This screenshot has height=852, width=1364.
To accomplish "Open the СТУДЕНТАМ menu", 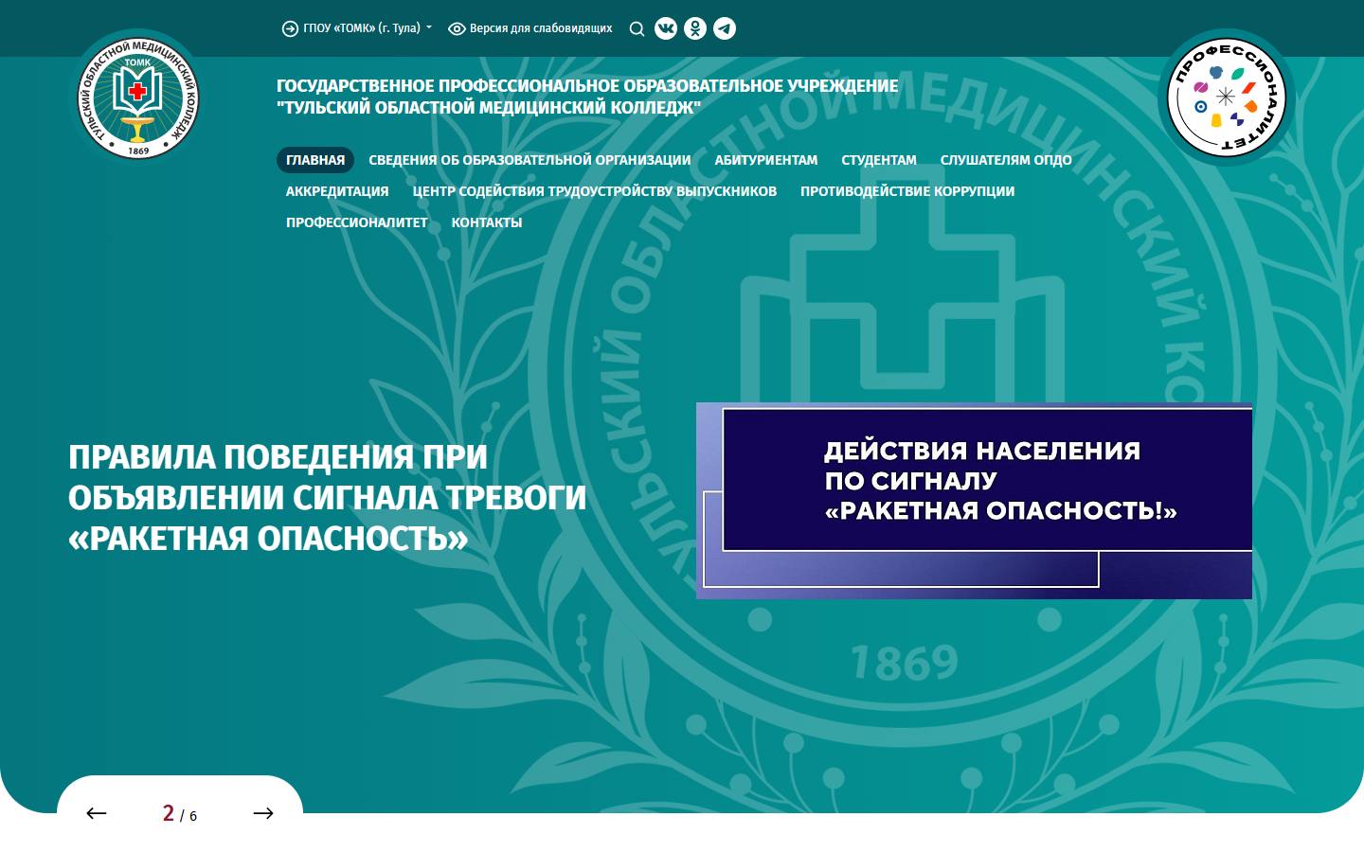I will click(x=879, y=160).
